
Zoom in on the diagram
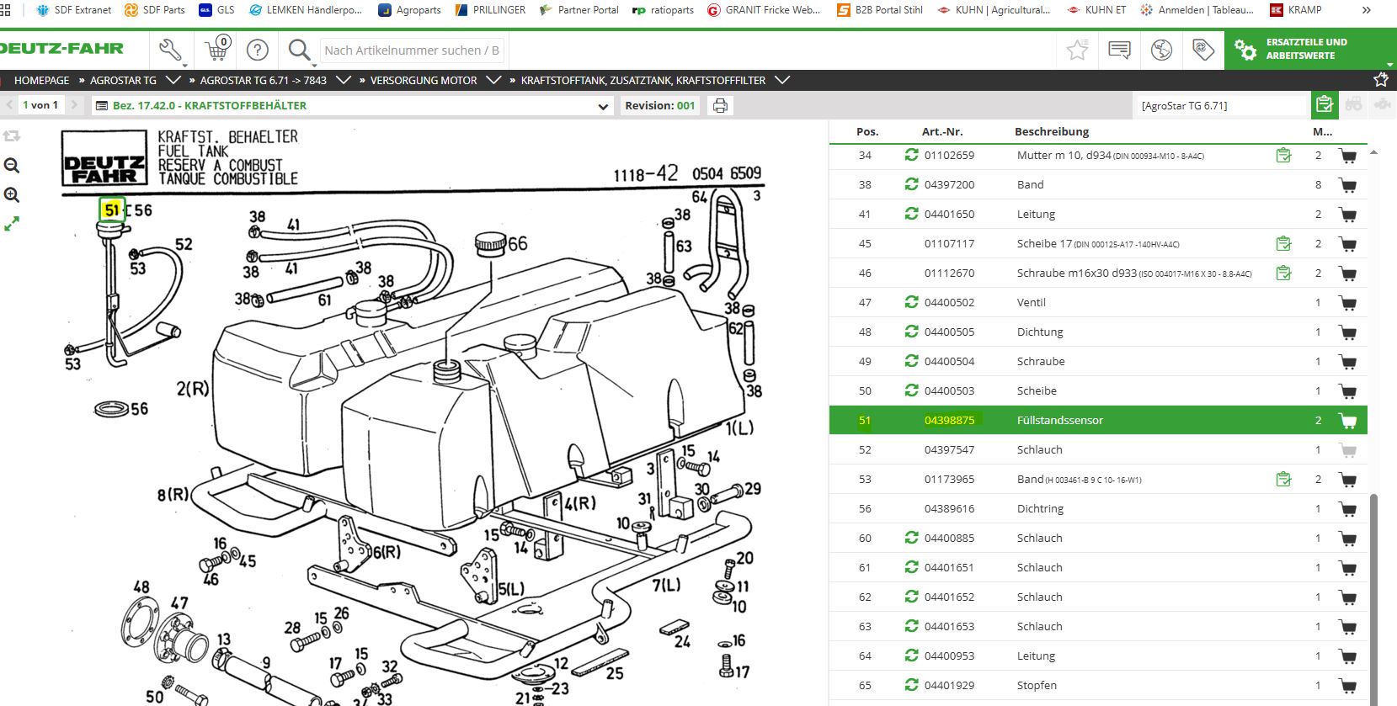12,195
